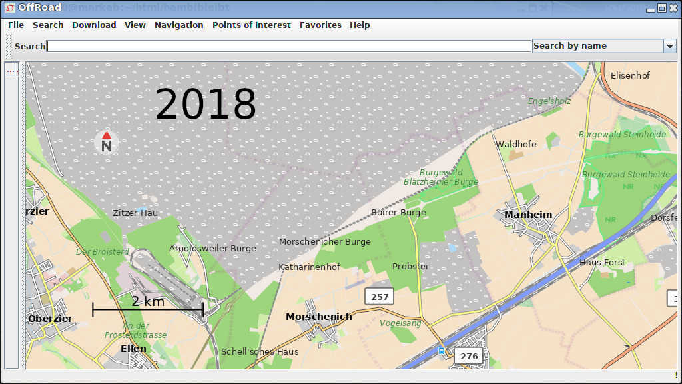Click inside the Search text field
682x384 pixels.
point(289,46)
